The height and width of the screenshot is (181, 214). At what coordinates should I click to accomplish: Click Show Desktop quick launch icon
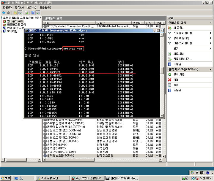(16, 178)
